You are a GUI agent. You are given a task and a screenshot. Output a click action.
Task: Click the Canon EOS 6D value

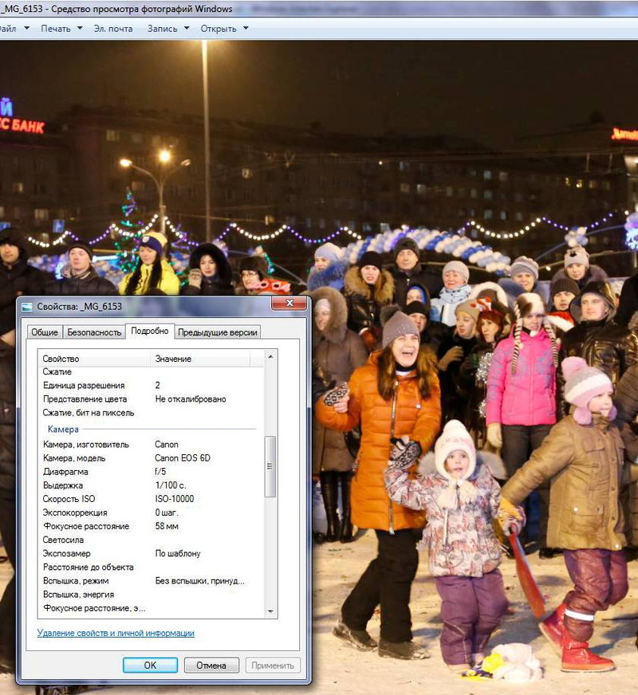pyautogui.click(x=182, y=457)
